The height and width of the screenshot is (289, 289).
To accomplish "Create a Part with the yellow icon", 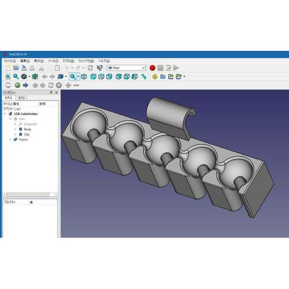I will [x=155, y=77].
